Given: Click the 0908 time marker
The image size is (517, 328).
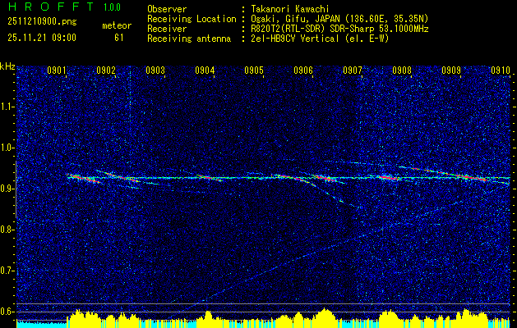Looking at the screenshot, I should tap(402, 70).
